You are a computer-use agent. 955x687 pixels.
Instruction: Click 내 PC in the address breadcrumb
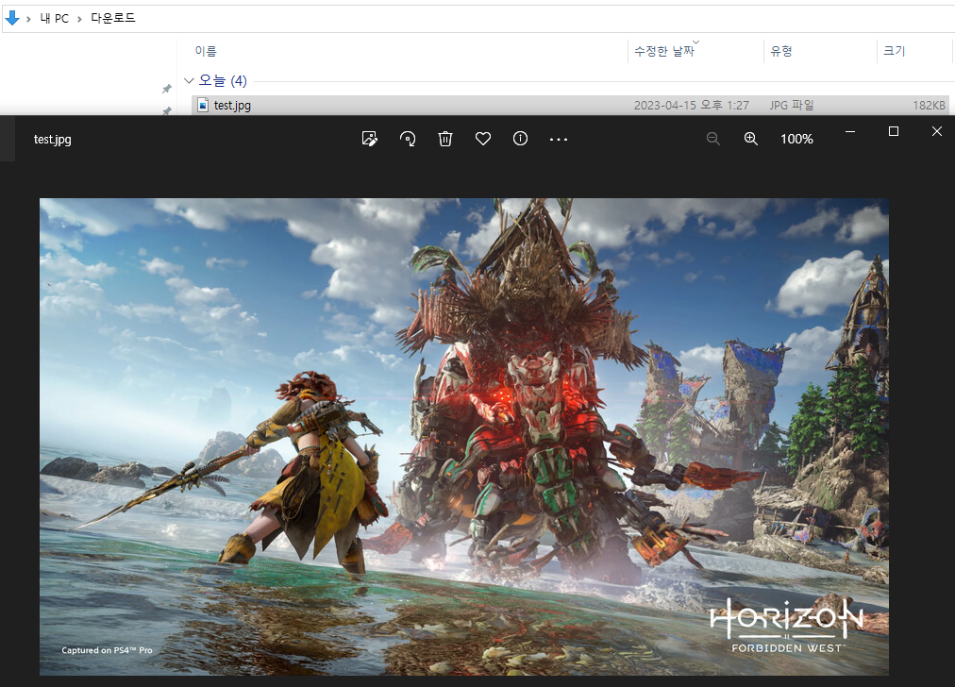tap(54, 18)
